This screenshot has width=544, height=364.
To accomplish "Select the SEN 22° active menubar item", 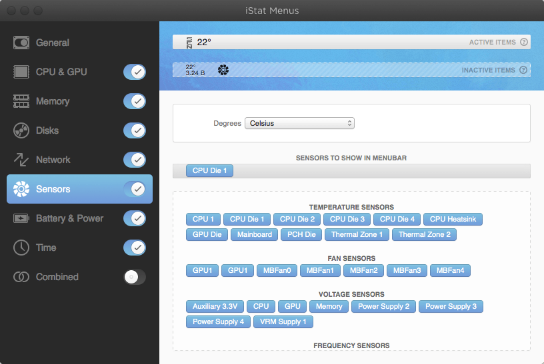I will tap(199, 42).
